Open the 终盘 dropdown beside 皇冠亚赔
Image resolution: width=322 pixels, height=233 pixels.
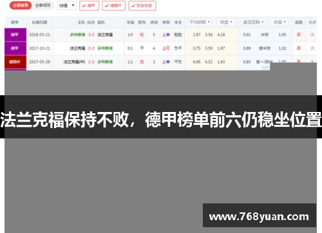279,22
